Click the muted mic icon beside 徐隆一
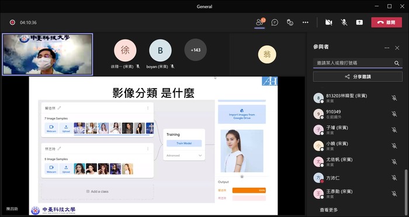409x217 pixels. pos(138,66)
